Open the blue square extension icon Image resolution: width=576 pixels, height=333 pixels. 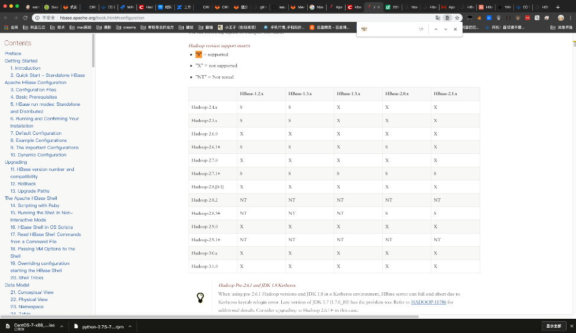click(x=489, y=18)
